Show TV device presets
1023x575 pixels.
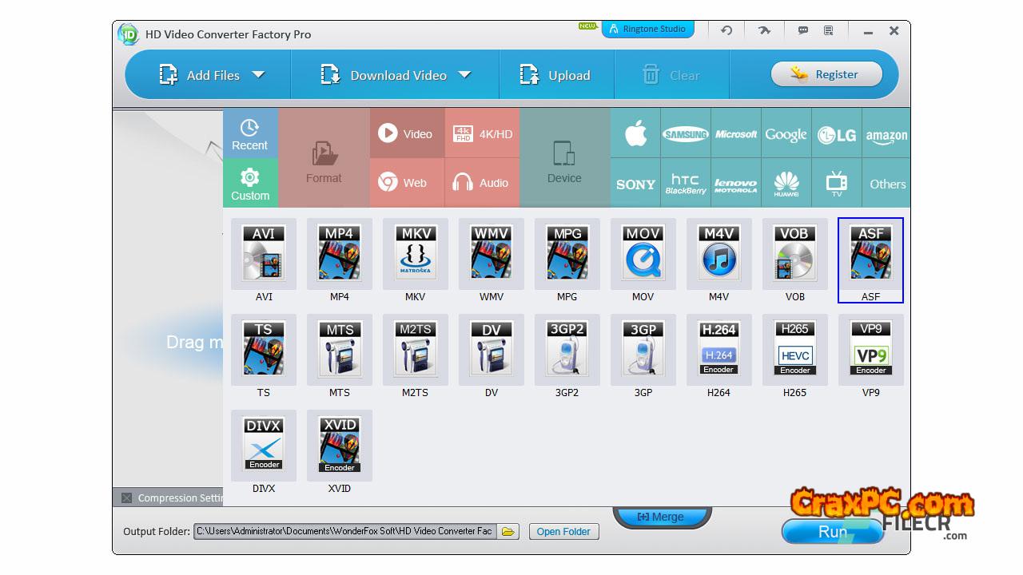pyautogui.click(x=836, y=183)
